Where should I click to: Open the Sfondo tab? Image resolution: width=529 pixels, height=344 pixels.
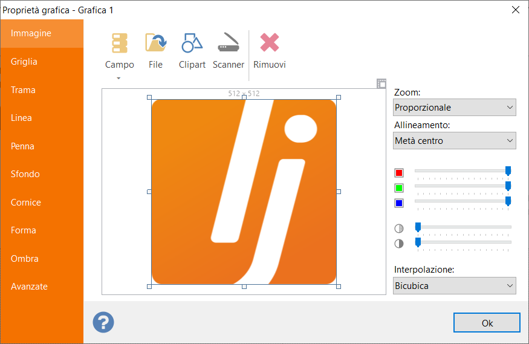tap(42, 174)
